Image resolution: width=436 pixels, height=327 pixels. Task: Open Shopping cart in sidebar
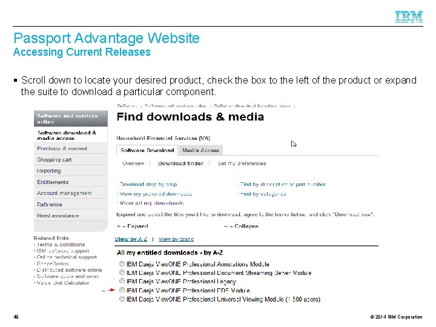click(71, 160)
